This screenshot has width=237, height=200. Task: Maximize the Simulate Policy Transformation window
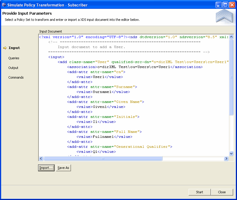(225, 5)
